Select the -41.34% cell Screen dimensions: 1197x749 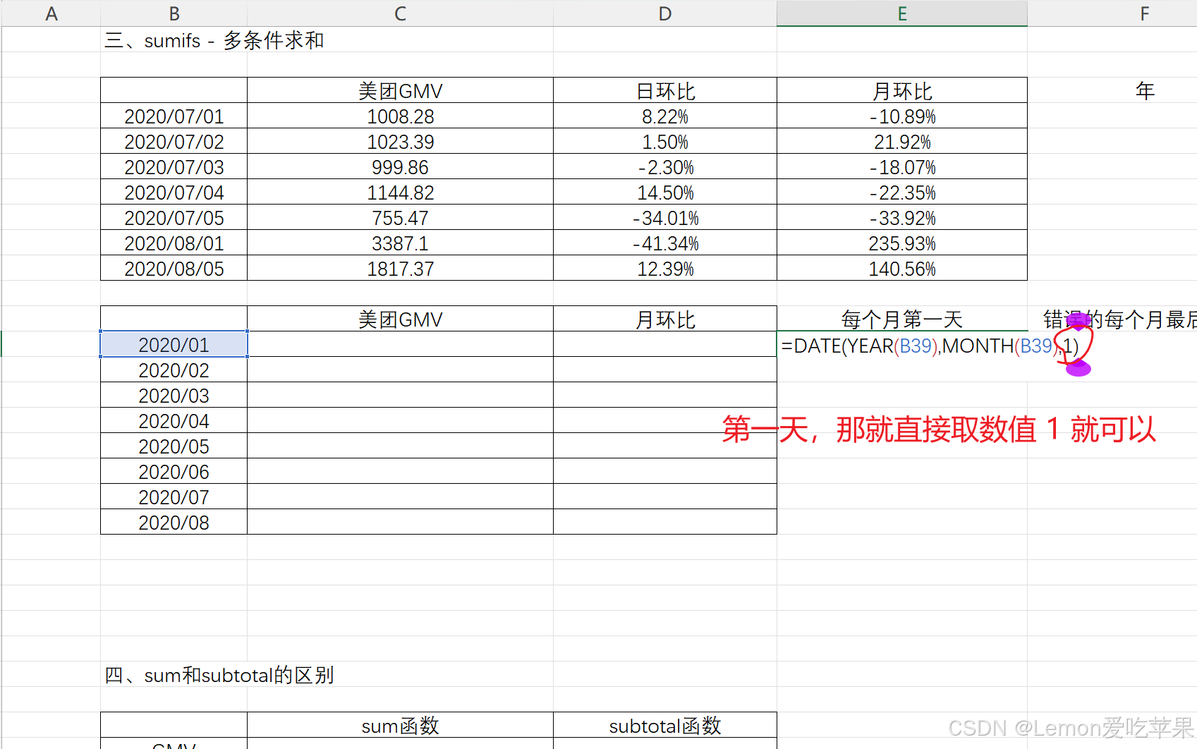[665, 243]
